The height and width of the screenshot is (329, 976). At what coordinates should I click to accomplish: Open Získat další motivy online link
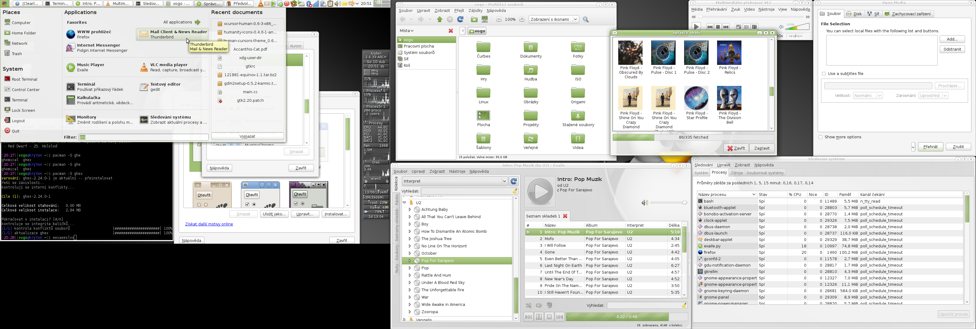click(x=209, y=224)
